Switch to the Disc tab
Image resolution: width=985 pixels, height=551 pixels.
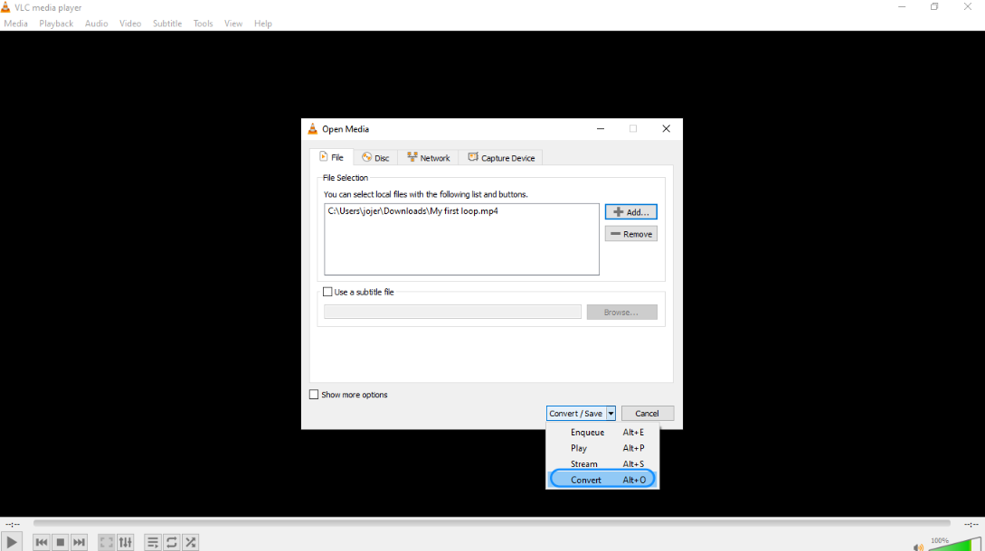click(375, 157)
